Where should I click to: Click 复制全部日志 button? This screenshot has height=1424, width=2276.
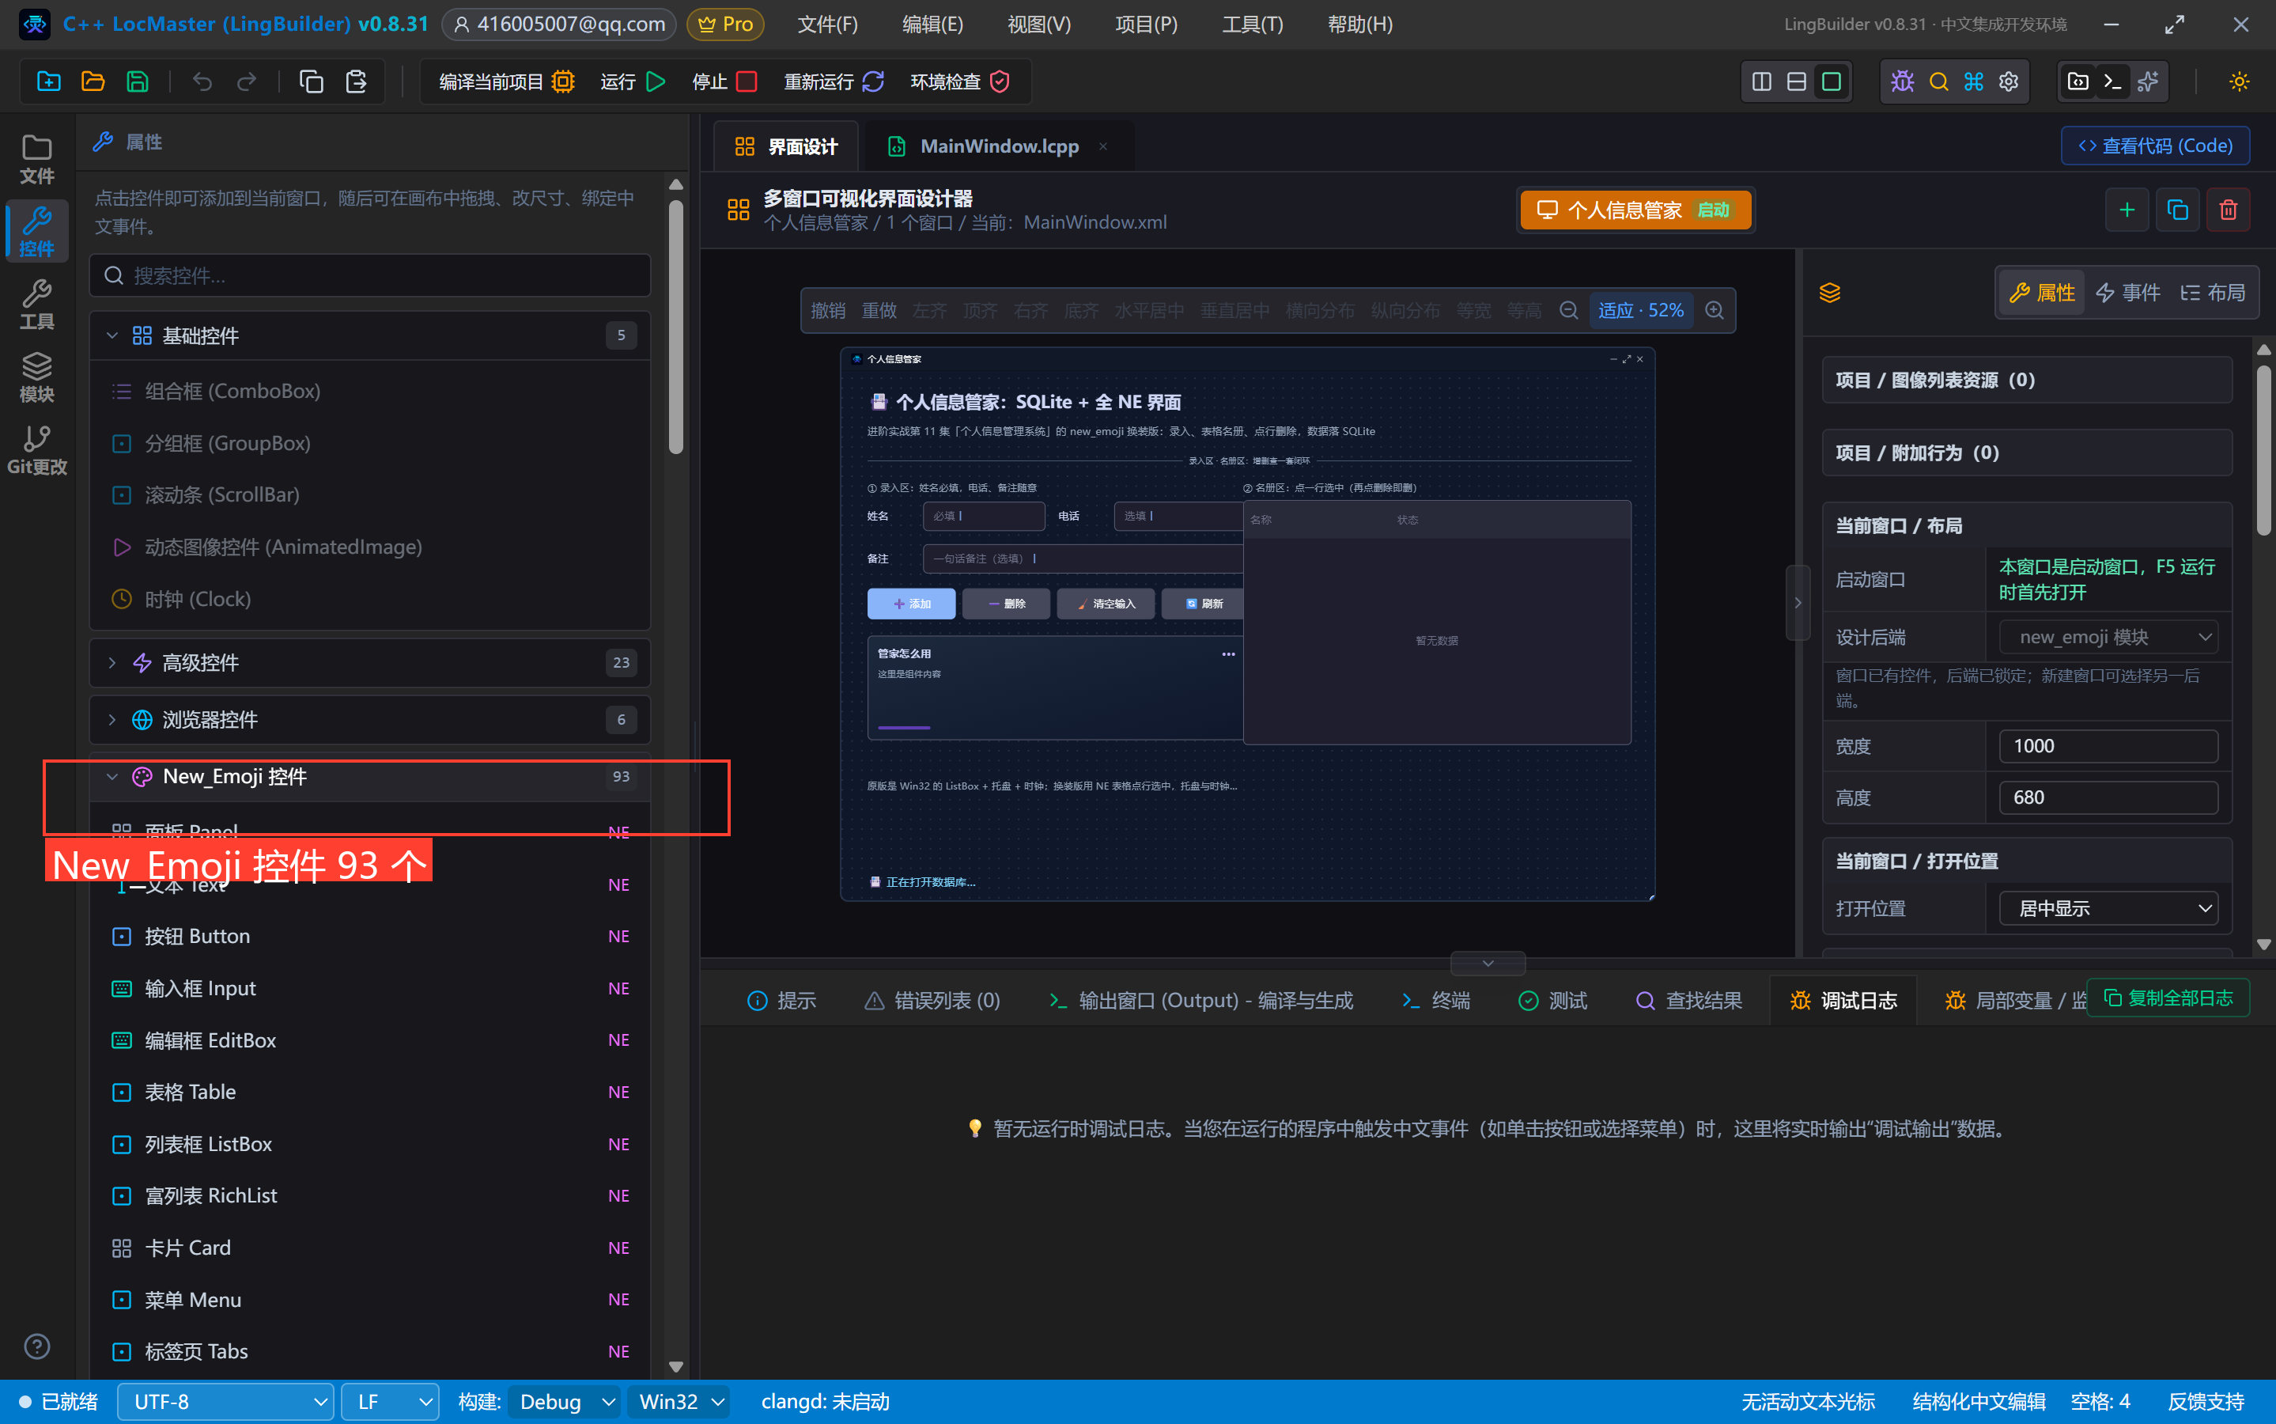click(2168, 998)
